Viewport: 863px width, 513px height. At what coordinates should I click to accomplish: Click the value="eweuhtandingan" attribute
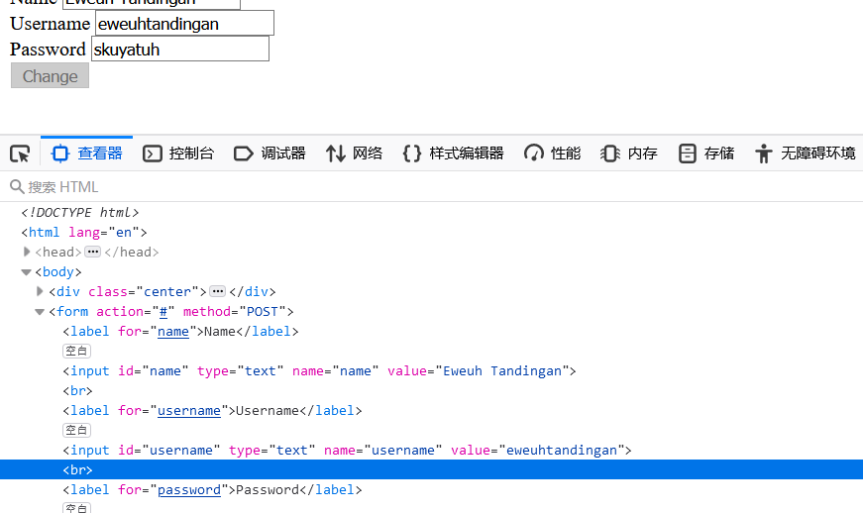click(538, 451)
